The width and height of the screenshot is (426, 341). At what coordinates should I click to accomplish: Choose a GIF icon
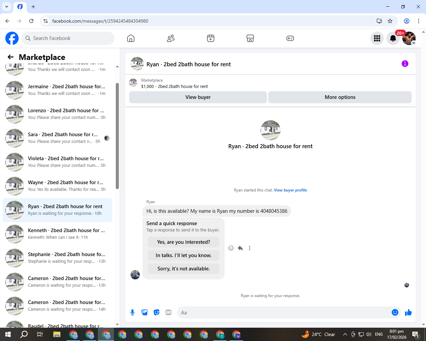[168, 312]
